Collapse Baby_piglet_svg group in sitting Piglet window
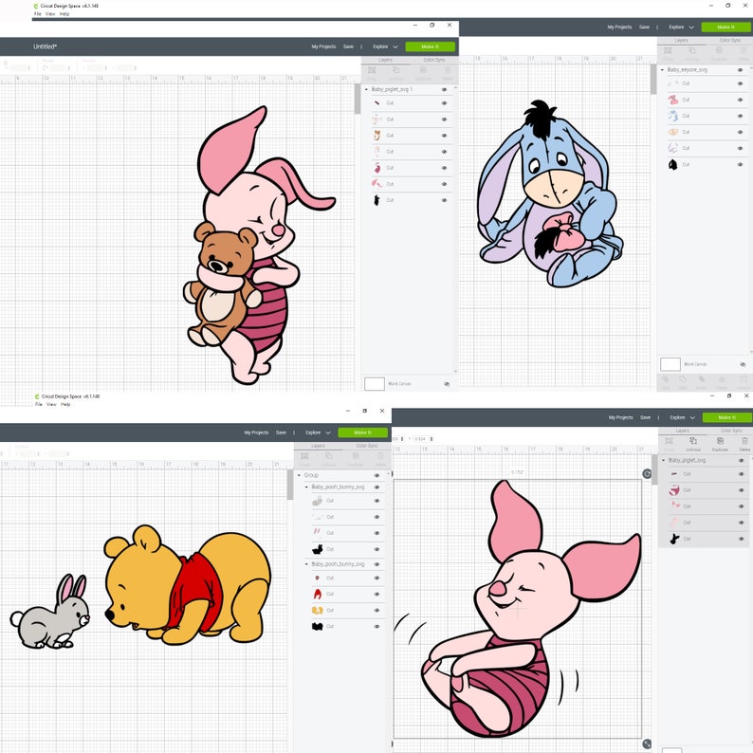753x753 pixels. click(664, 461)
